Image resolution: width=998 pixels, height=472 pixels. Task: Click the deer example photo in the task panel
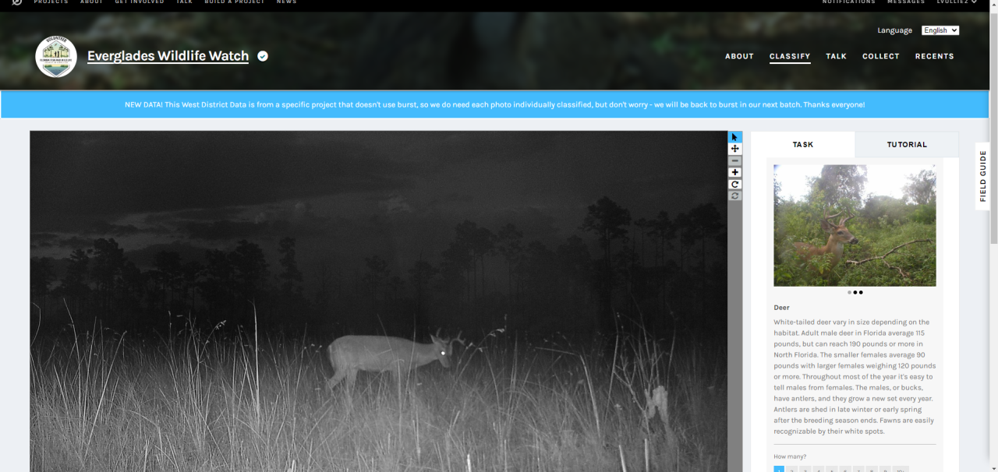coord(855,225)
